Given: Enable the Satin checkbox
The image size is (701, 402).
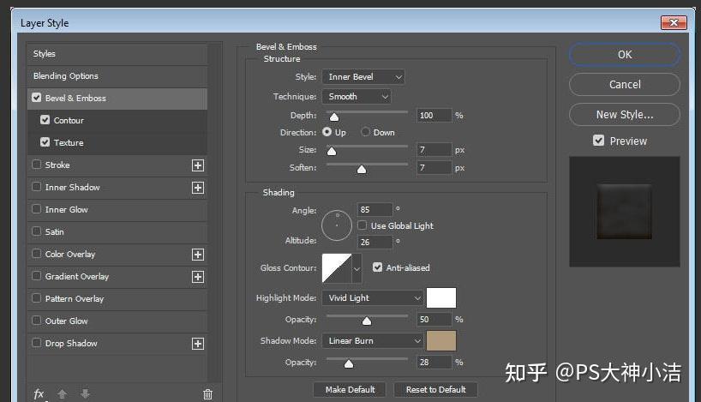Looking at the screenshot, I should 36,231.
